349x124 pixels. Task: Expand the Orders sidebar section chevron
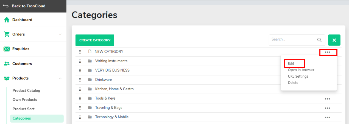60,34
